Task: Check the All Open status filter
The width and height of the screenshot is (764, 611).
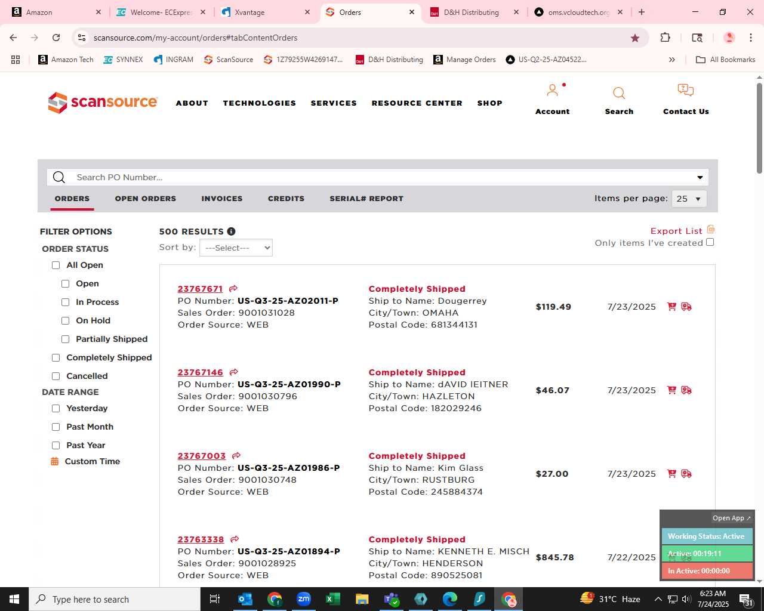Action: (x=56, y=266)
